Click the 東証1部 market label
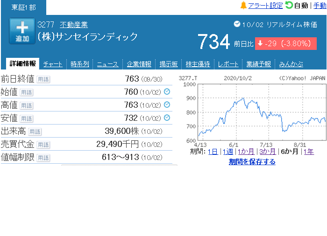 [23, 7]
